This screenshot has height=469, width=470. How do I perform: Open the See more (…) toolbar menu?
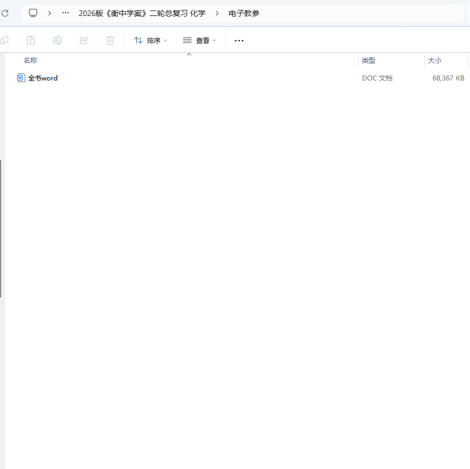coord(239,40)
